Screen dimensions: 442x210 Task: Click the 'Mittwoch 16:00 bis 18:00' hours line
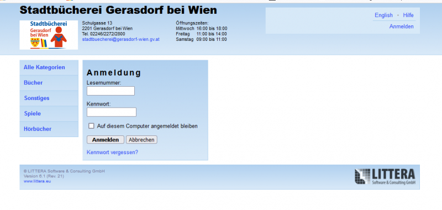coord(202,29)
